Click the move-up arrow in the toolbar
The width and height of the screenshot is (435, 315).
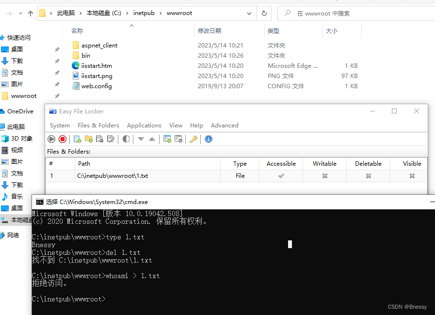point(152,139)
